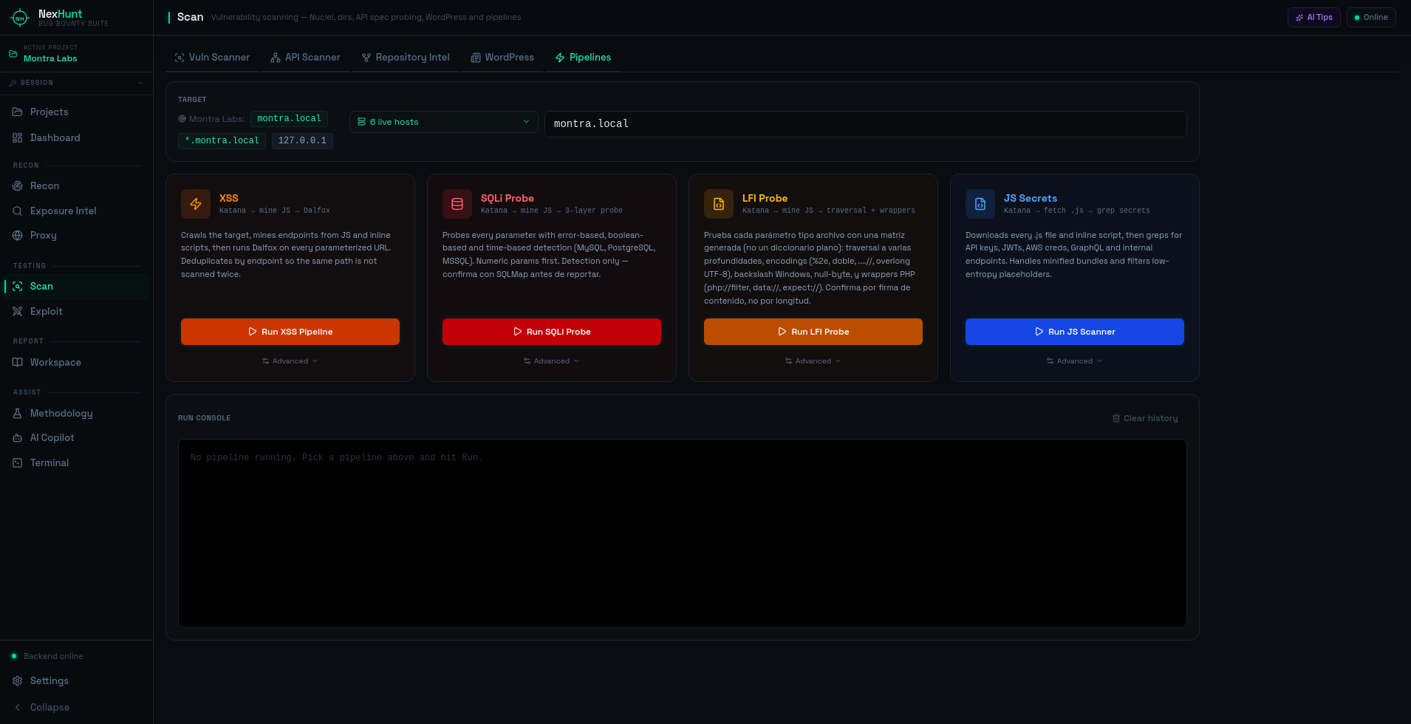This screenshot has width=1411, height=724.
Task: Click the Online status indicator
Action: (1371, 17)
